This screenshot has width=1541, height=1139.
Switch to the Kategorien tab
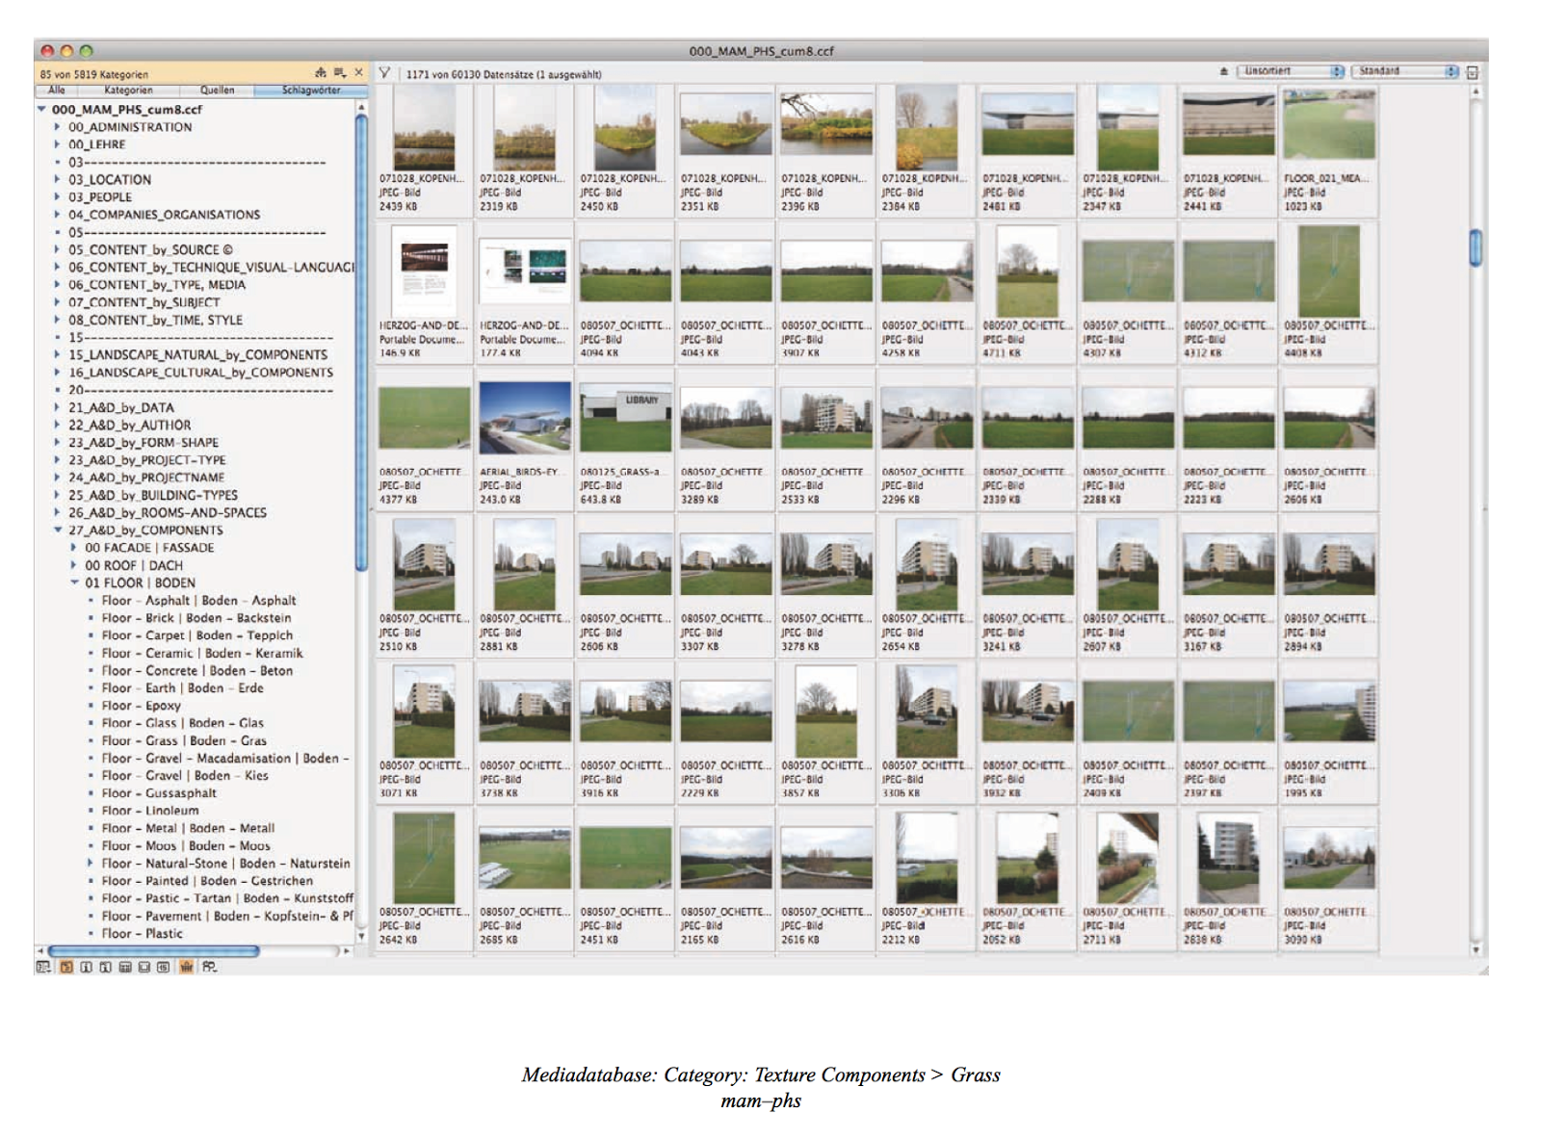click(x=128, y=91)
